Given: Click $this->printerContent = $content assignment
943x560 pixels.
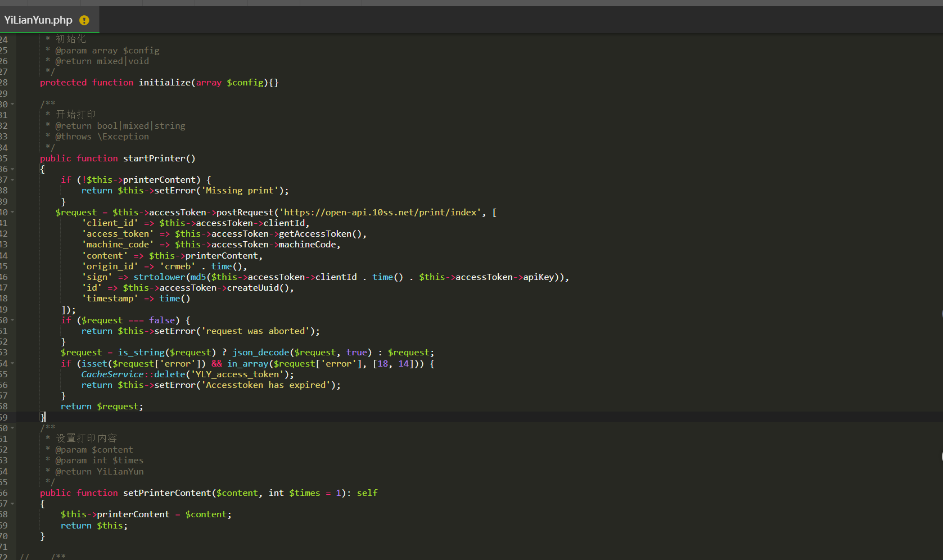Looking at the screenshot, I should coord(146,514).
